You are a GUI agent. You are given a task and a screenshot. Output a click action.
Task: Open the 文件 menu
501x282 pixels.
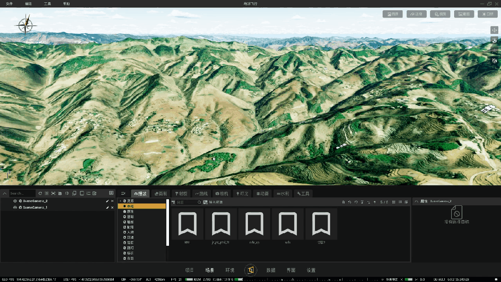[x=9, y=4]
